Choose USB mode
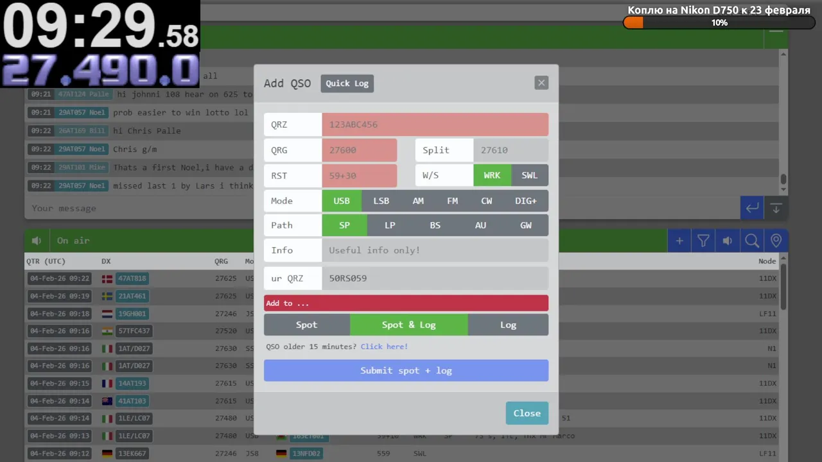Viewport: 822px width, 462px height. coord(342,201)
